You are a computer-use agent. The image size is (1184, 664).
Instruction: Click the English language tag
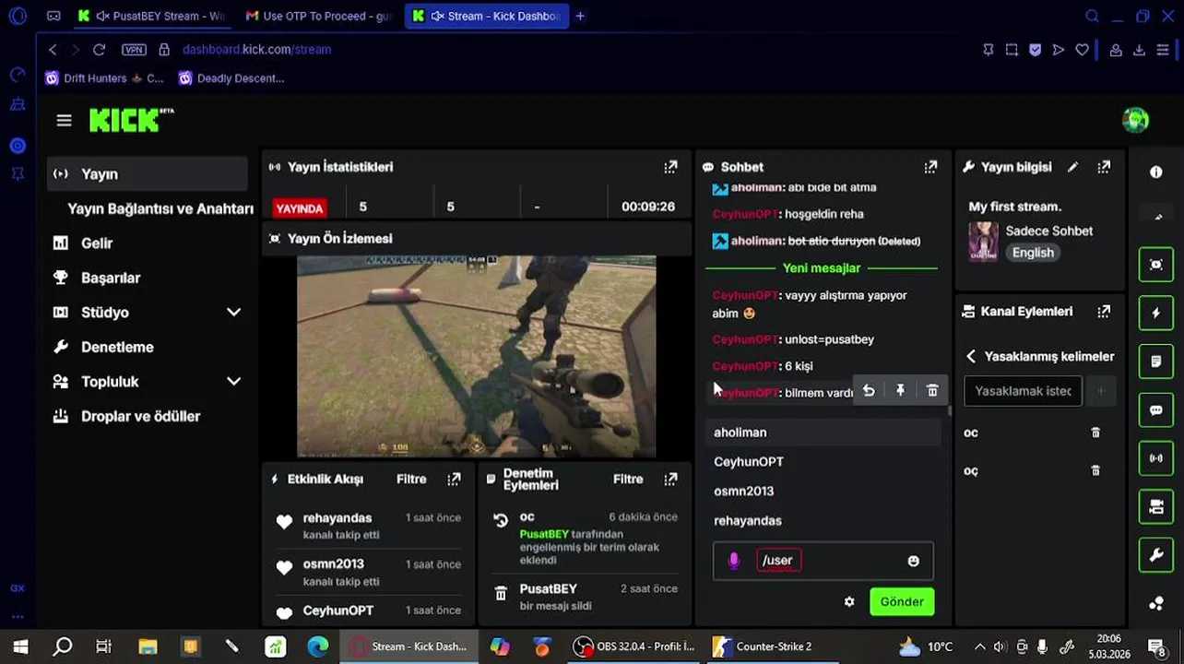[1033, 253]
